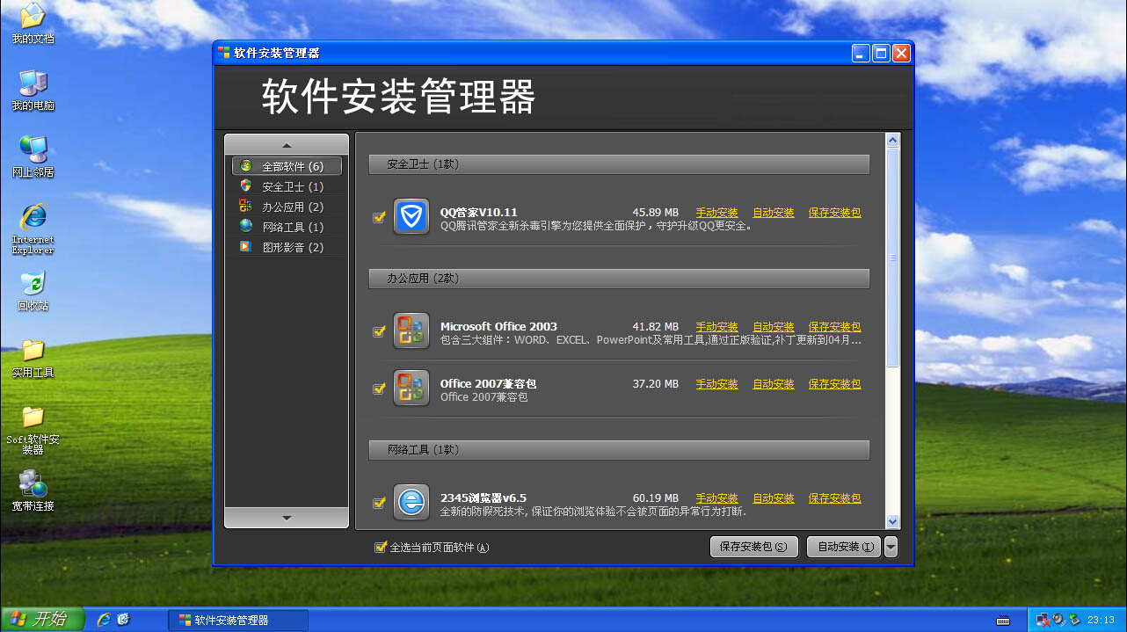Click the 23:13 taskbar clock
The image size is (1127, 632).
[x=1101, y=621]
